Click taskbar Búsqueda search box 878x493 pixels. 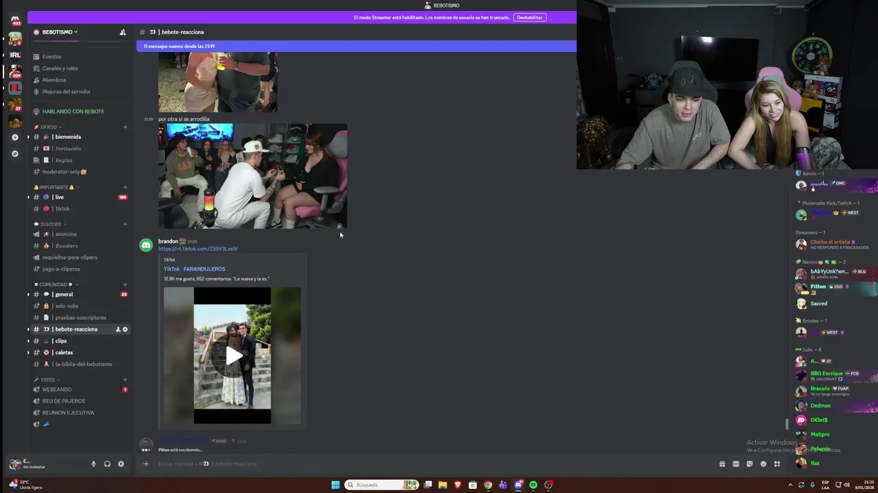[381, 485]
